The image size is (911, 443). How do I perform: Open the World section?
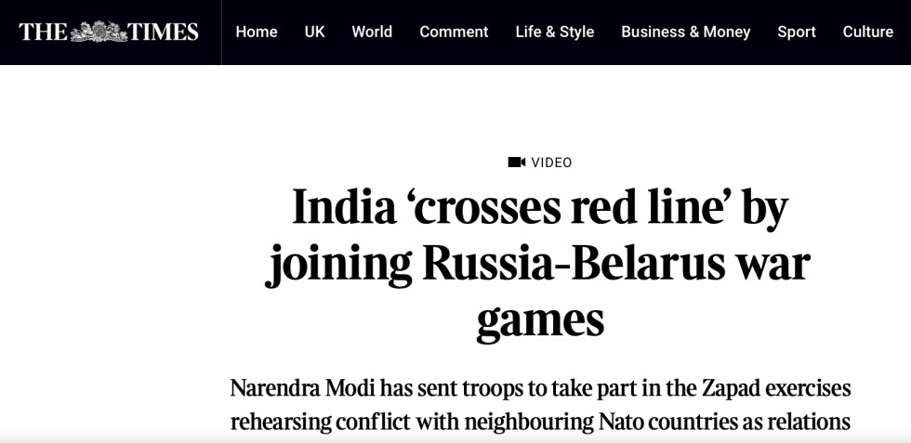[372, 32]
